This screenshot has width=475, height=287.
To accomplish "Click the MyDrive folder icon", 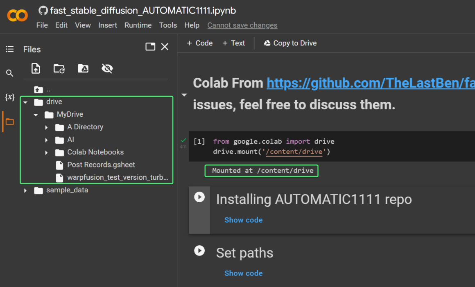I will [x=49, y=115].
